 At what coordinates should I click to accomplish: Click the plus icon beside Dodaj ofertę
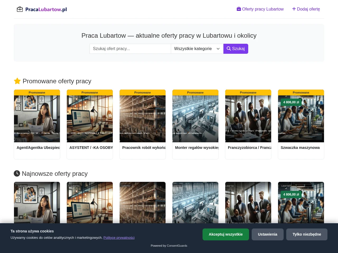(x=294, y=9)
